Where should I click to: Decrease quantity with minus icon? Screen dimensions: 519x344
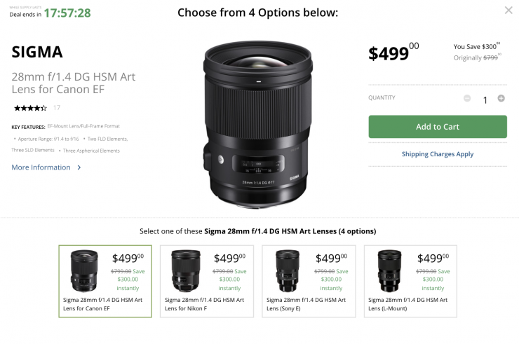467,99
